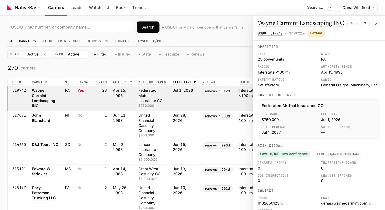Click the red Yes hazmat value

click(81, 90)
